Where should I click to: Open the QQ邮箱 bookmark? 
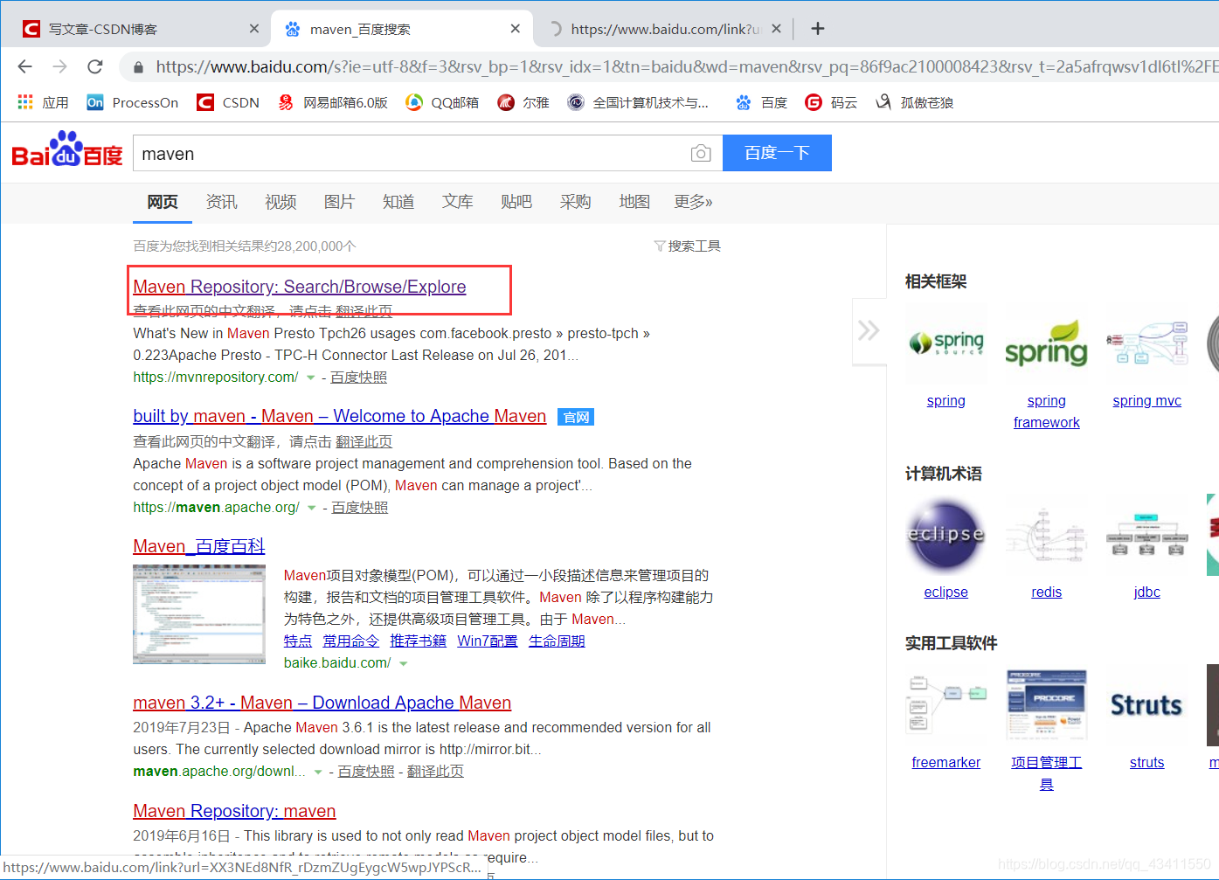click(442, 102)
